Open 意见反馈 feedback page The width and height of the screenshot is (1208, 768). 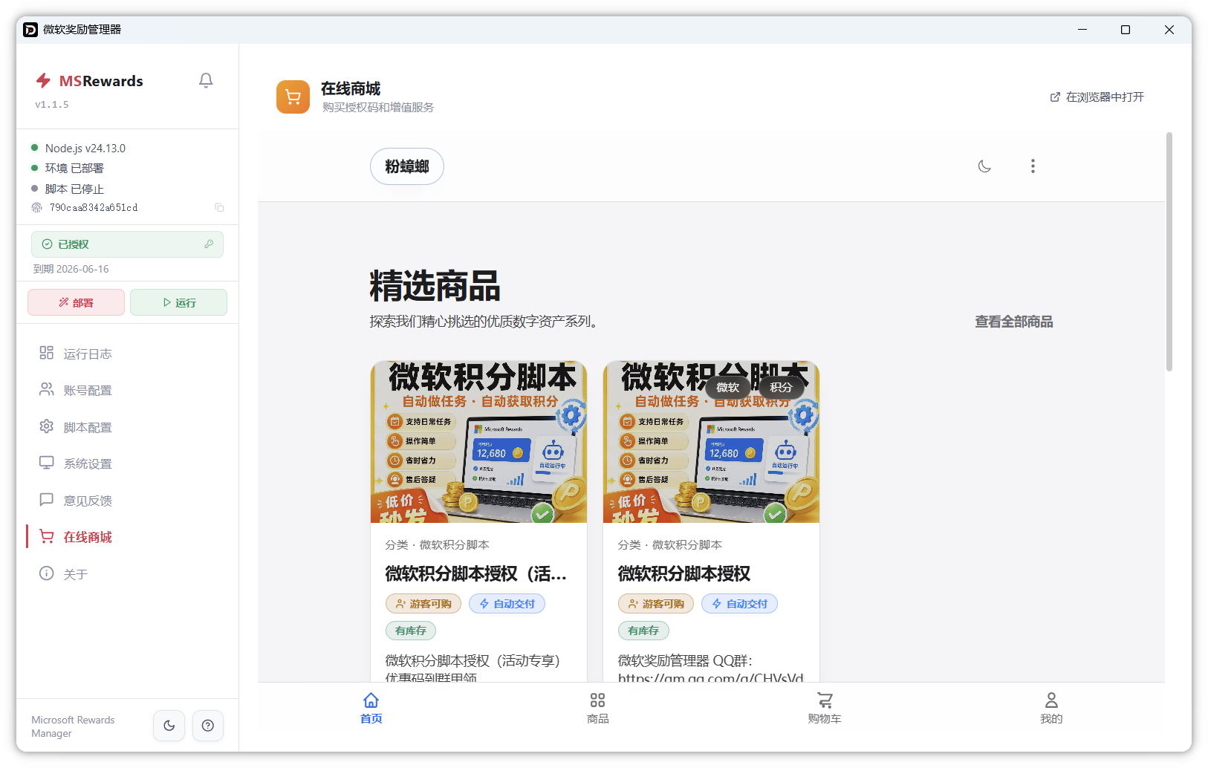(x=127, y=501)
